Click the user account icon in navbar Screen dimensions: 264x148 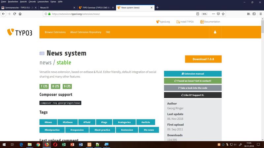click(x=215, y=32)
